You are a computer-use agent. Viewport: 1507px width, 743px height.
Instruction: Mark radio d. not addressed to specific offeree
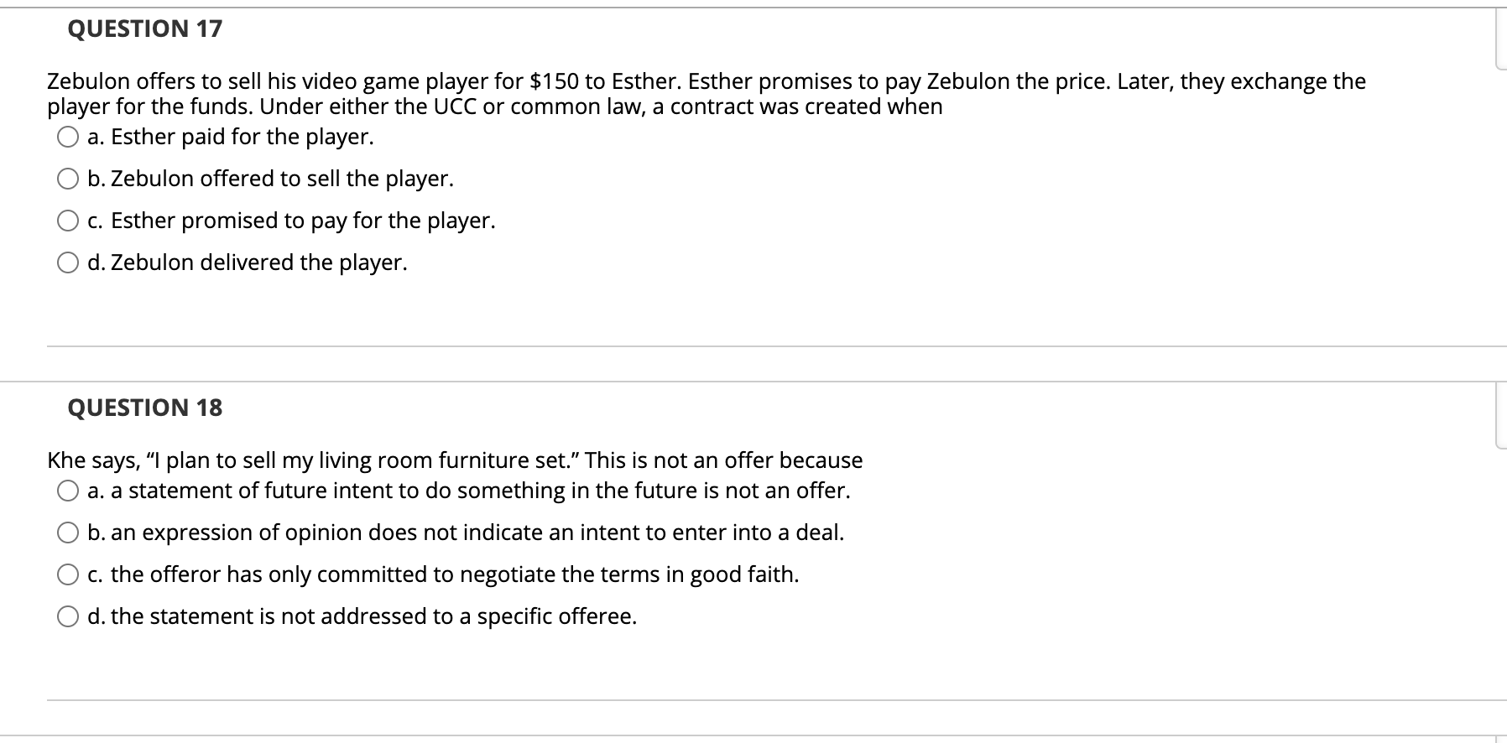click(x=68, y=617)
